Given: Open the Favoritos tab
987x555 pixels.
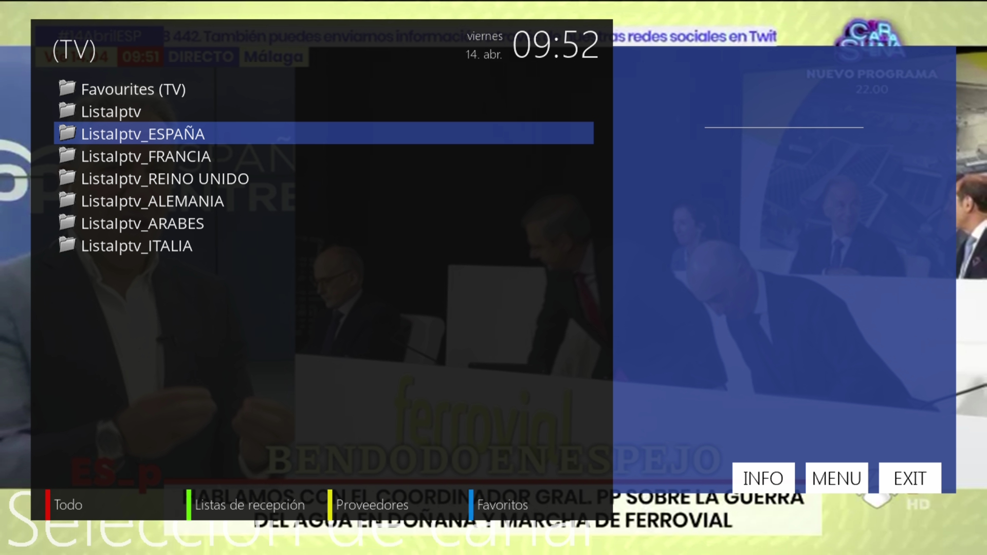Looking at the screenshot, I should (x=502, y=505).
